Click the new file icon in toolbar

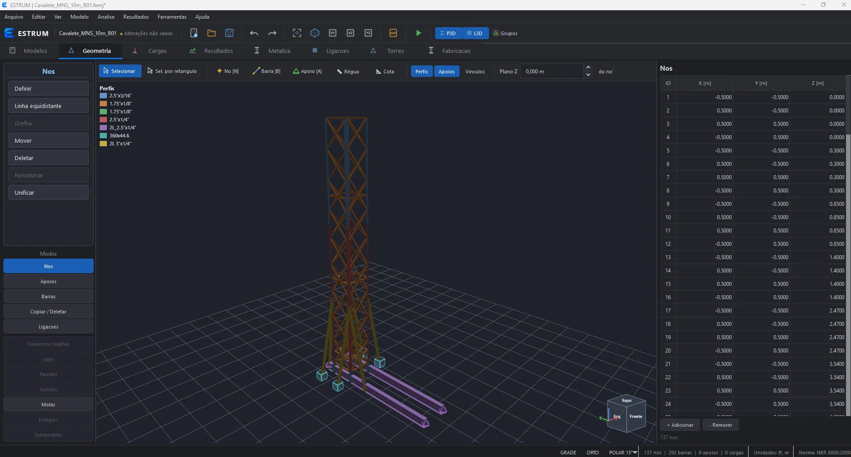[x=194, y=33]
